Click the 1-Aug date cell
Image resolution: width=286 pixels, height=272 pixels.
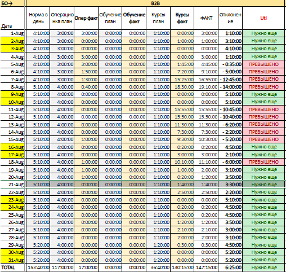[12, 33]
